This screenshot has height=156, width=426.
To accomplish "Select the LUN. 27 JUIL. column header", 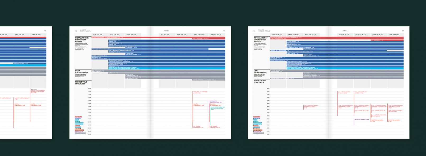I will [100, 35].
